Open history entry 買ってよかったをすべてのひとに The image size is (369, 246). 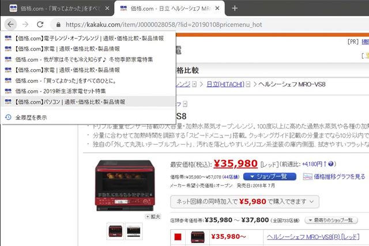coord(88,81)
